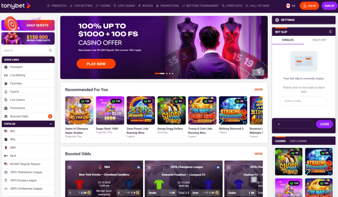Open More recommended games link

click(259, 89)
